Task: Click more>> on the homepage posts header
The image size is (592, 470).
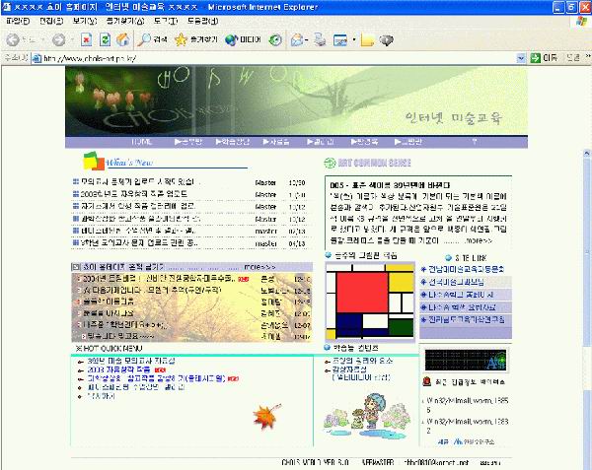Action: tap(260, 267)
